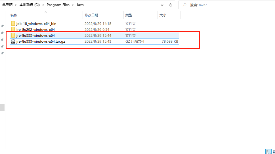The height and width of the screenshot is (154, 275).
Task: Sort by 名称 column header
Action: pos(14,15)
